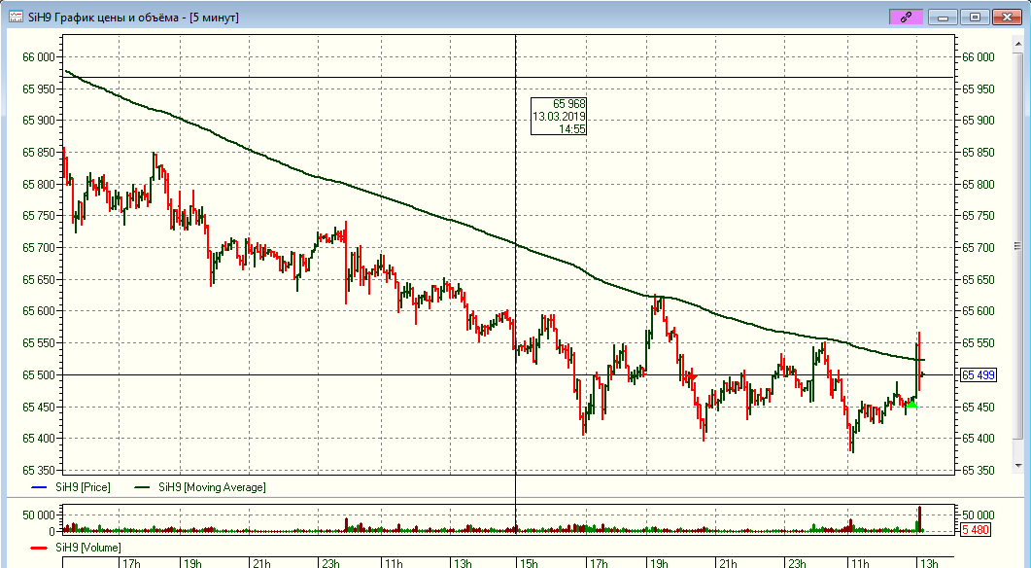Viewport: 1031px width, 568px height.
Task: Click the red Volume legend color line
Action: tap(39, 548)
